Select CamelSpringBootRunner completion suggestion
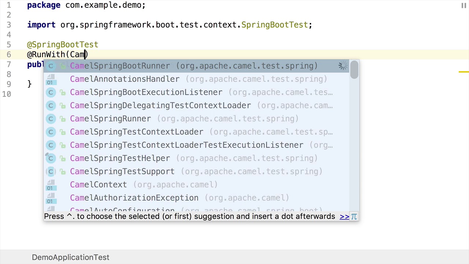This screenshot has height=264, width=469. [196, 66]
